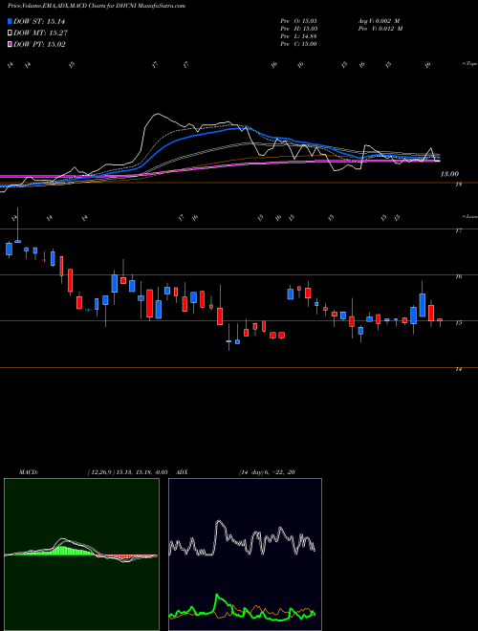
Task: Click the 'Pre H: 15.05' value
Action: pyautogui.click(x=298, y=29)
